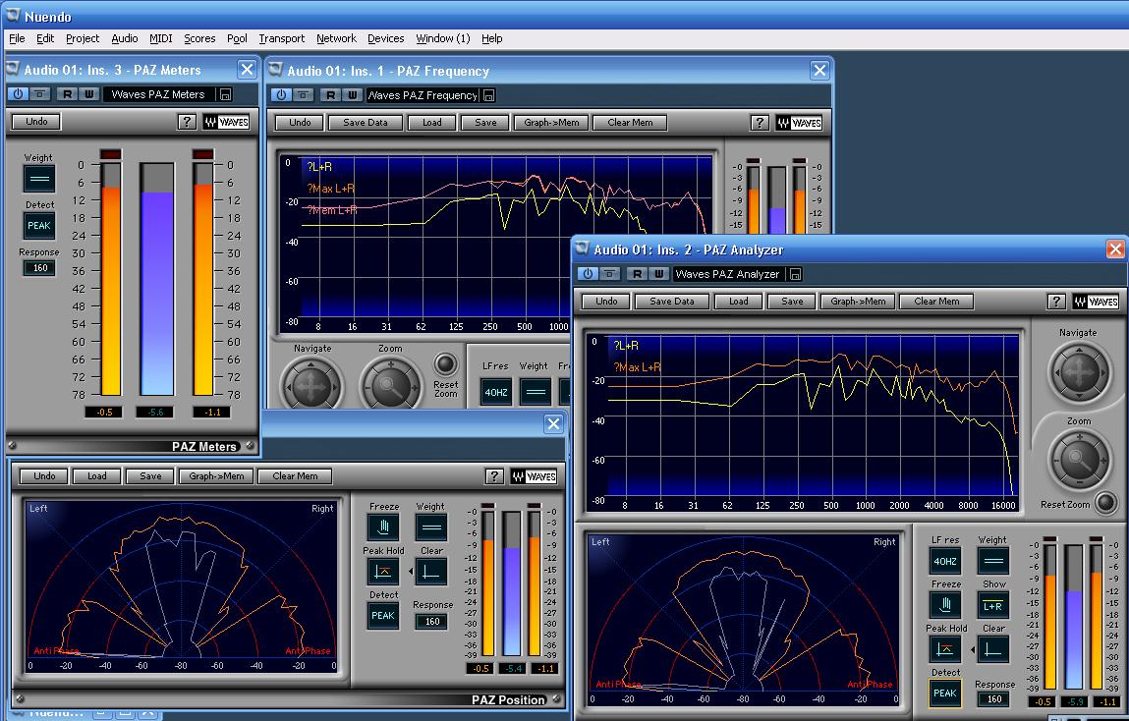
Task: Click Response 160 field in PAZ Meters
Action: tap(40, 268)
